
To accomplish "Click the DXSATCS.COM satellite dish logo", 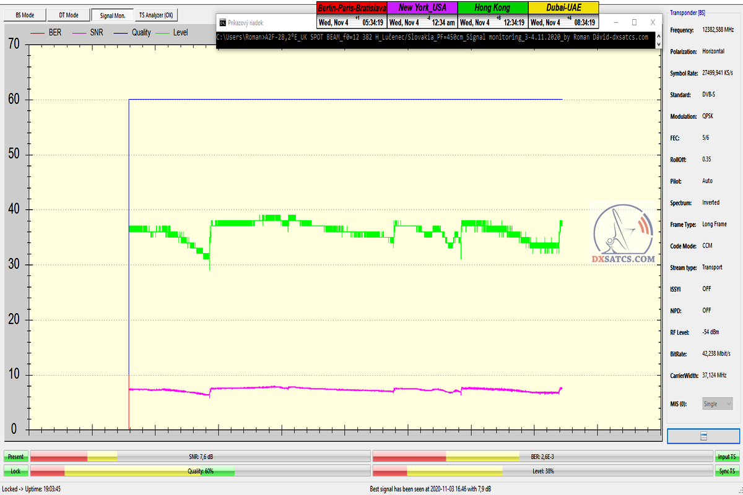I will tap(624, 234).
